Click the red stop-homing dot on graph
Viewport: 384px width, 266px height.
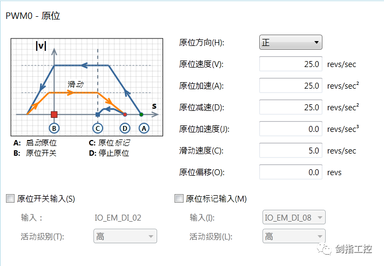(x=125, y=115)
